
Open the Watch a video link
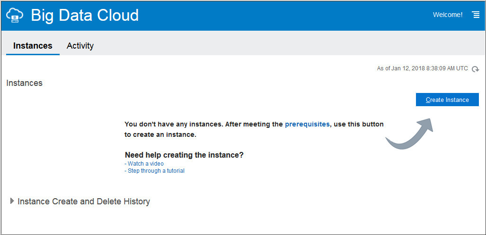pyautogui.click(x=145, y=164)
